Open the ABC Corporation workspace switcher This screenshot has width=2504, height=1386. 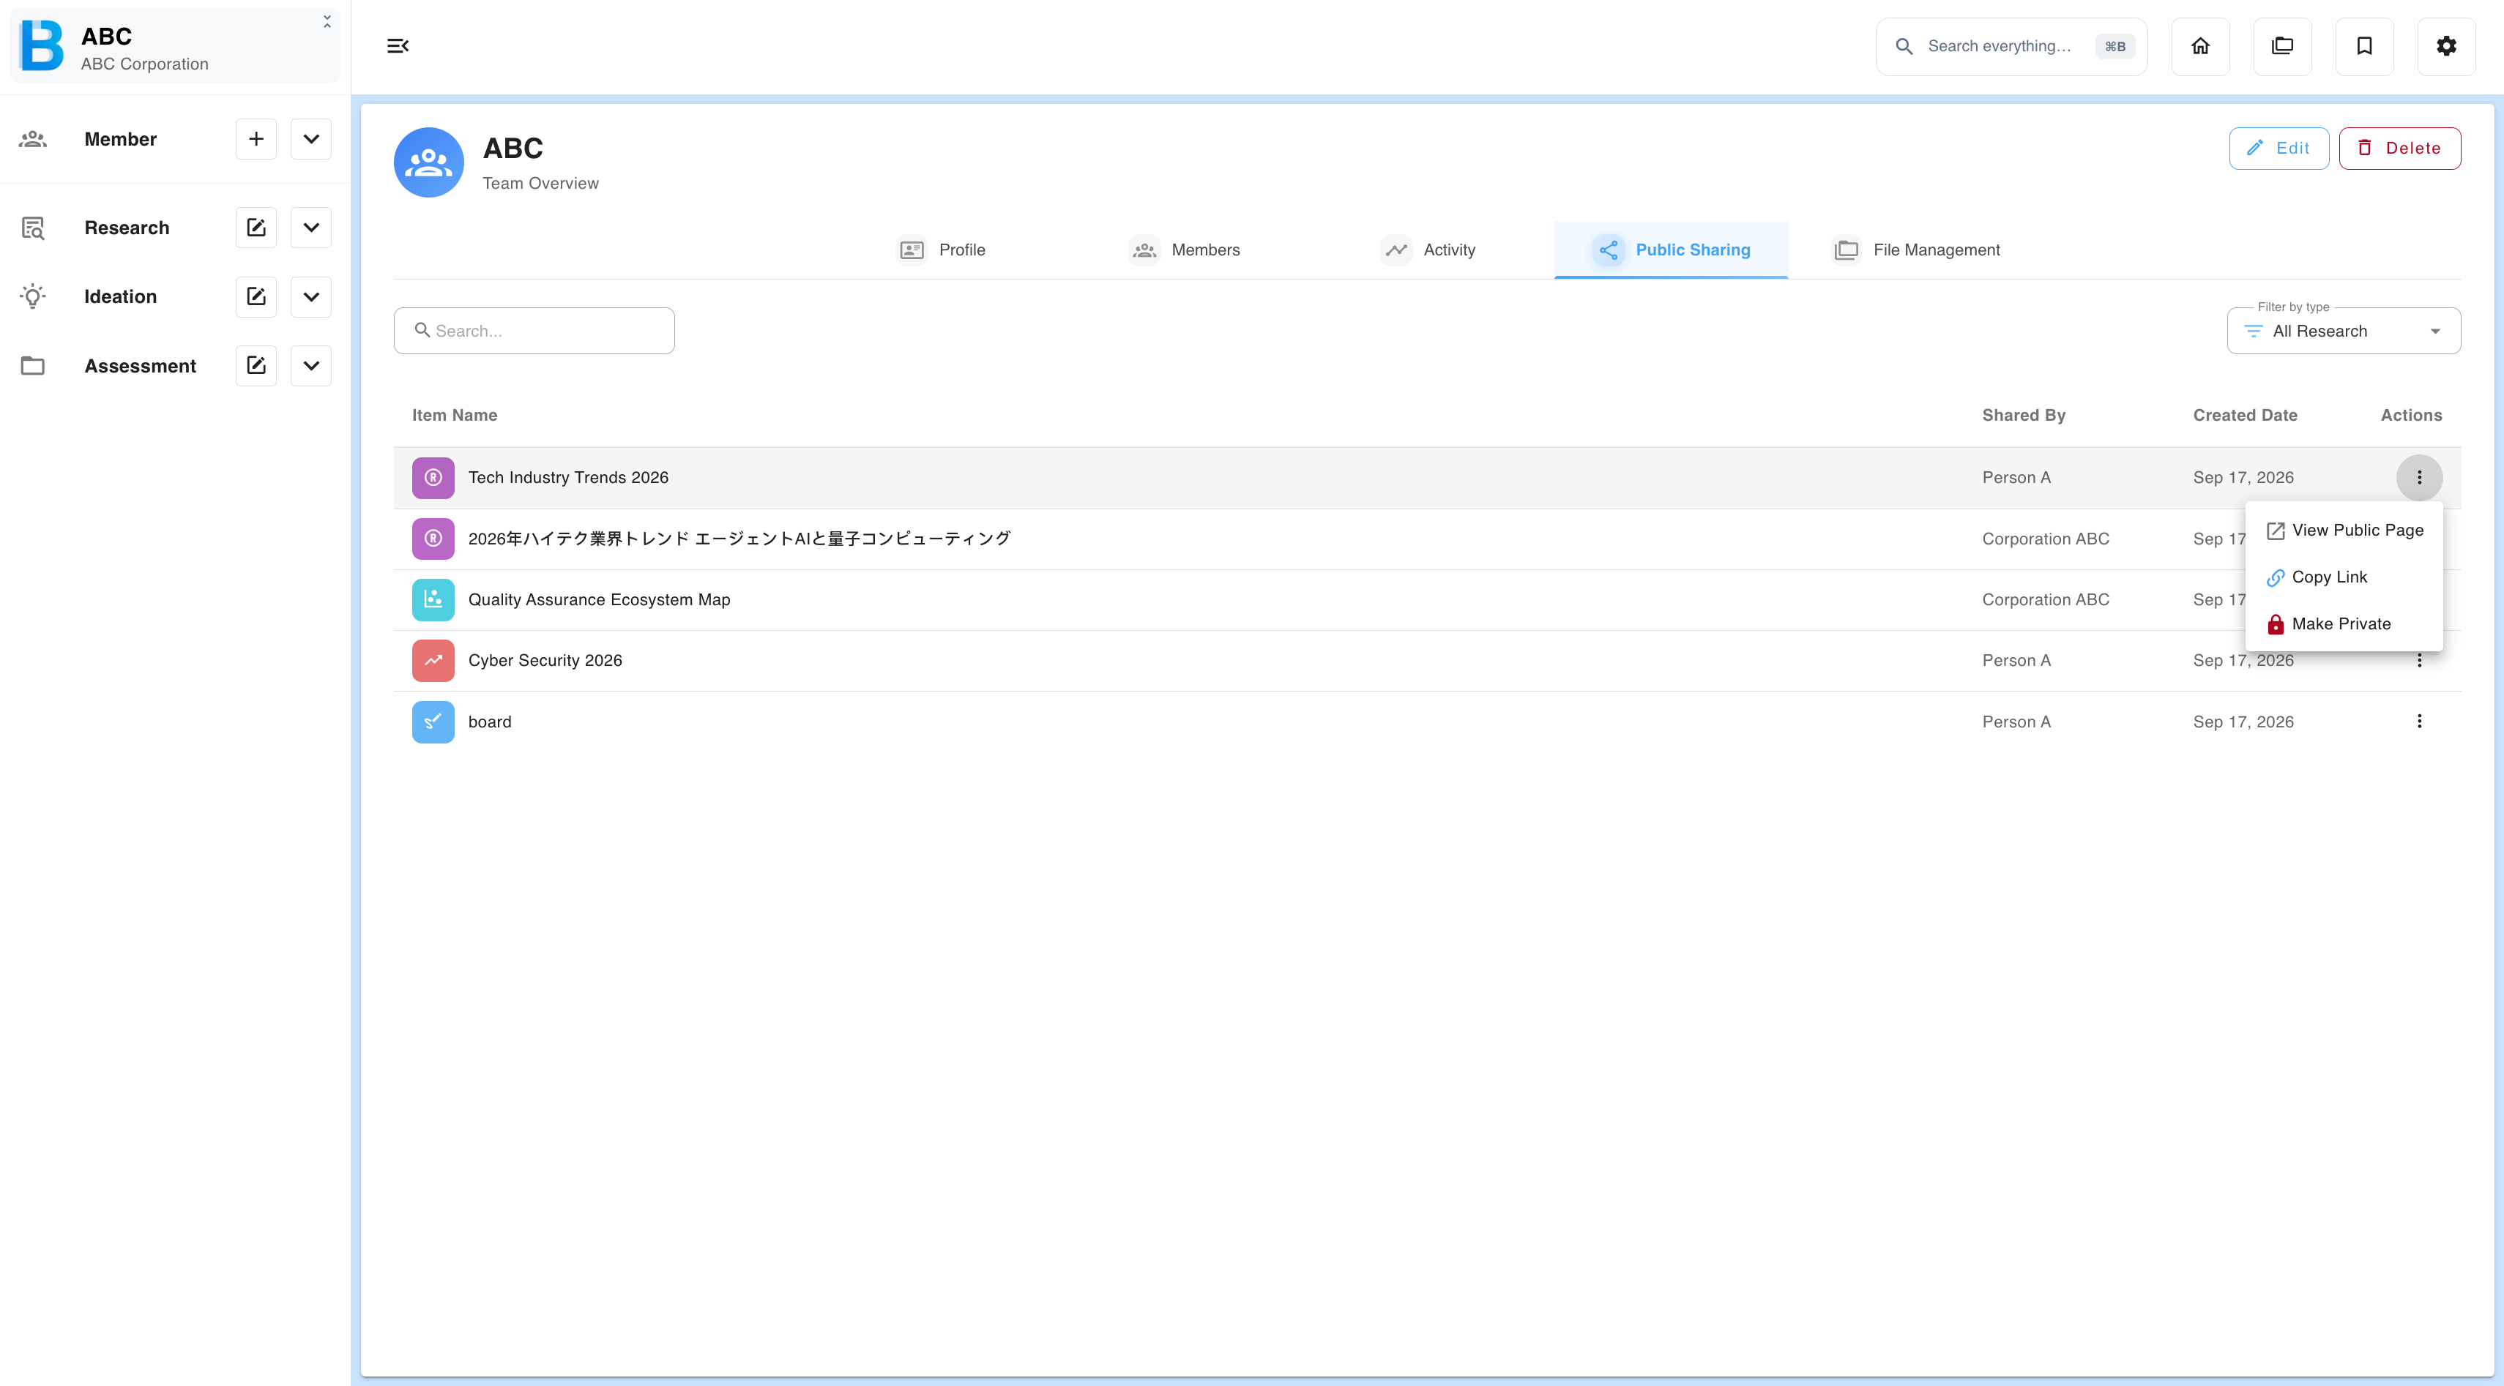pyautogui.click(x=176, y=45)
